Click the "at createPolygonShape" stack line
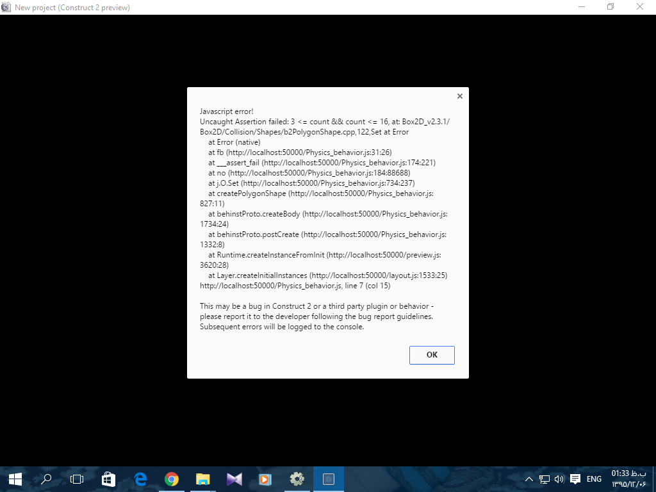 coord(316,199)
